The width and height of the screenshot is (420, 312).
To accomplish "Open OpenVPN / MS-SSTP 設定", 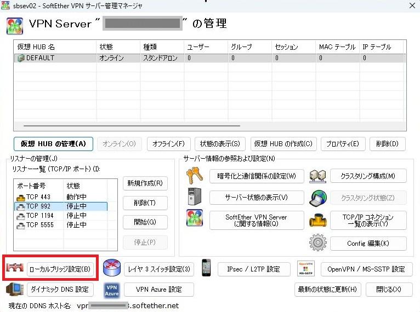I will [366, 269].
